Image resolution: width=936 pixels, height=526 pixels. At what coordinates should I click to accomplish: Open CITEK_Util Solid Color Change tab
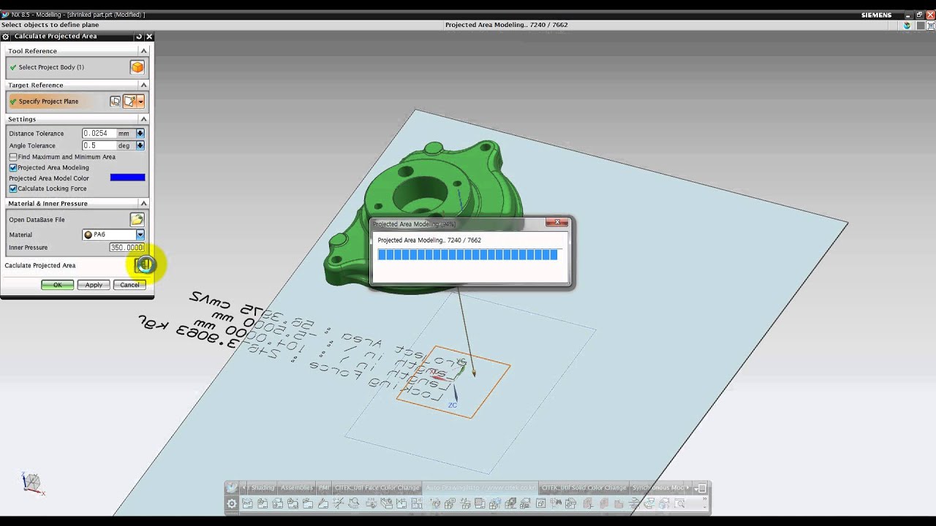coord(584,488)
